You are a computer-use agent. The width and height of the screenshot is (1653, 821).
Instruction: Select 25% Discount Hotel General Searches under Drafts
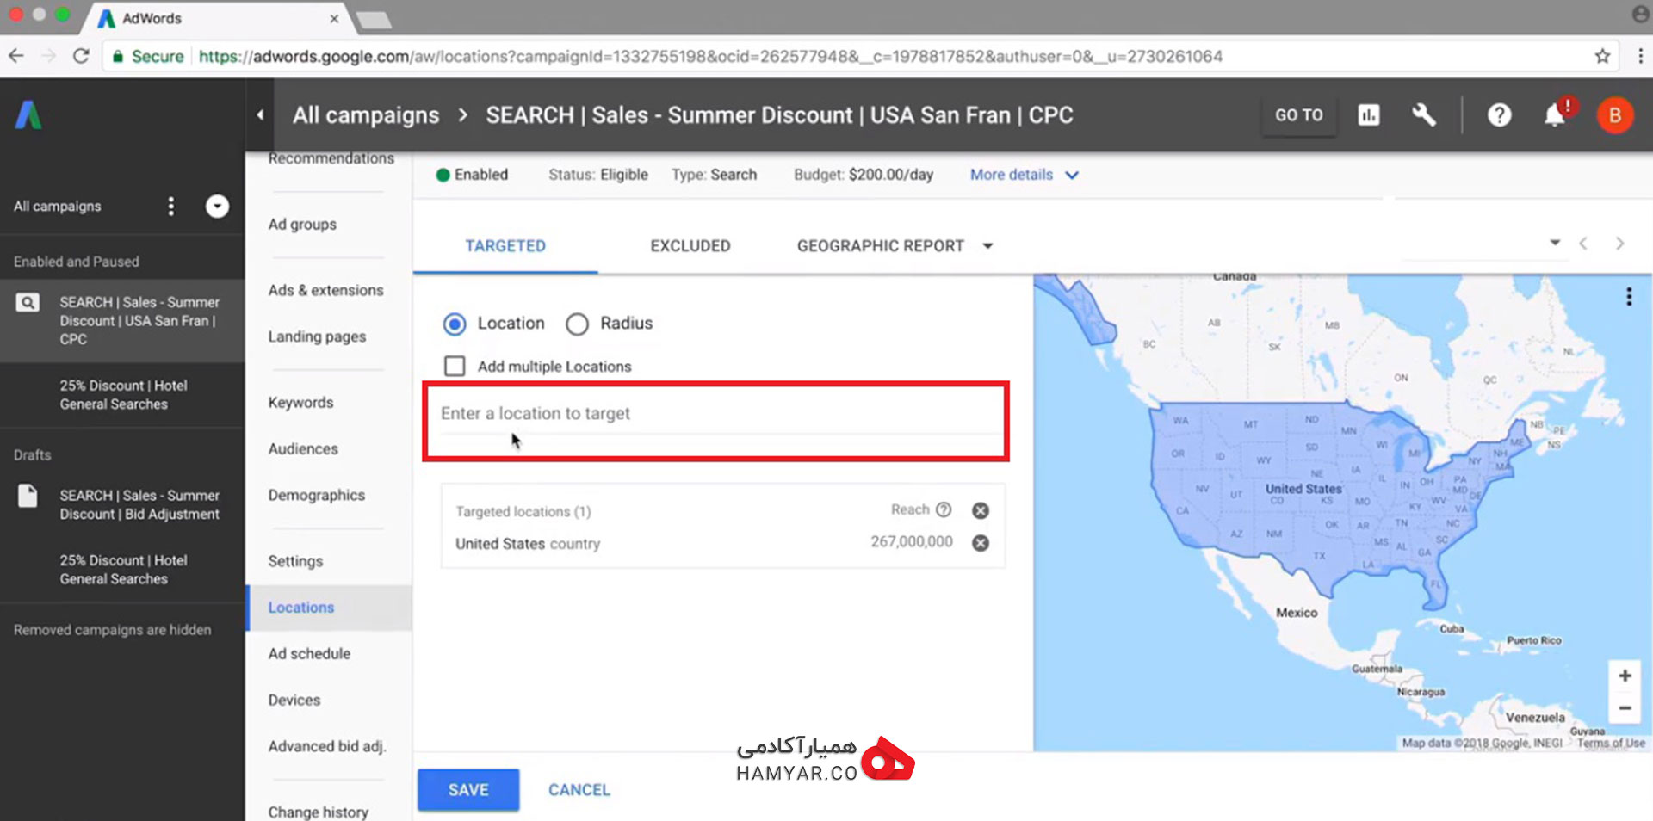123,570
